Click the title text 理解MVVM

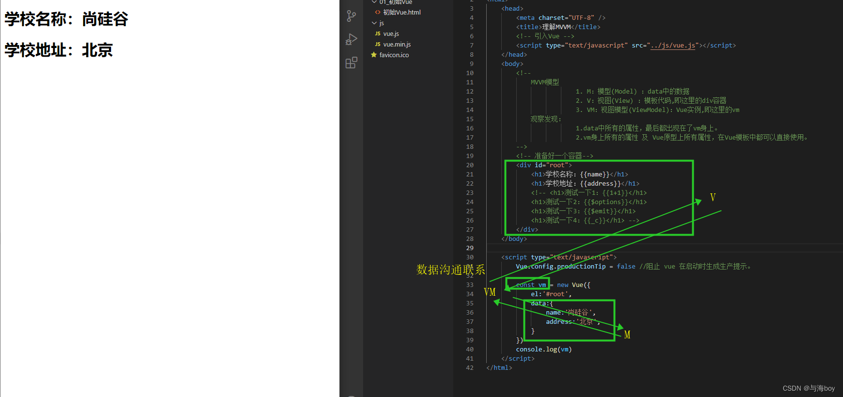pos(557,27)
